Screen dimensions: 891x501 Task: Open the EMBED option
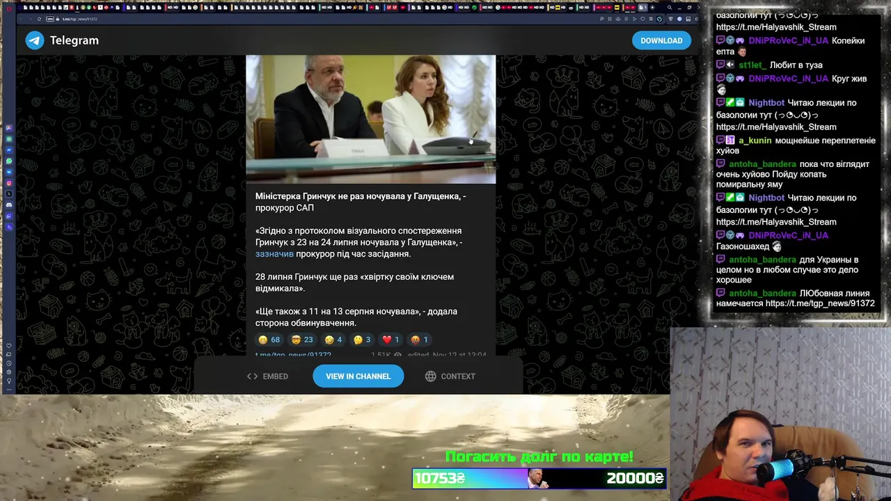(x=267, y=376)
